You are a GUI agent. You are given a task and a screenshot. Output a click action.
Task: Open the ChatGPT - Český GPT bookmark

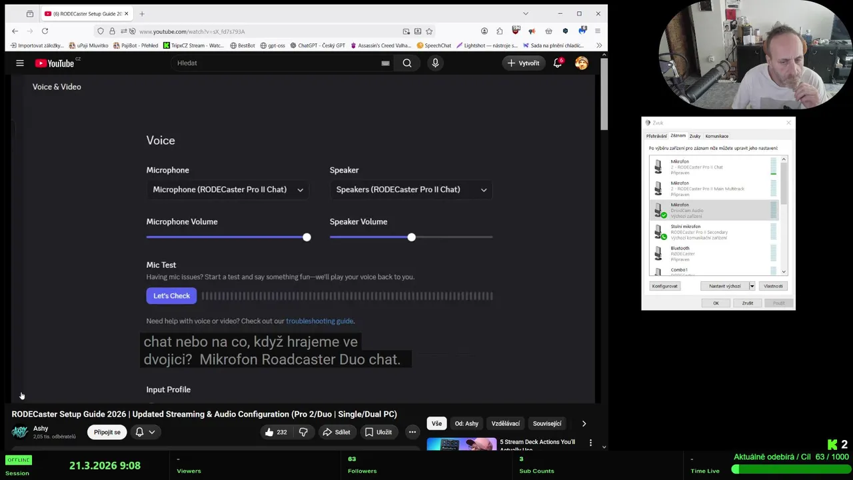click(317, 45)
